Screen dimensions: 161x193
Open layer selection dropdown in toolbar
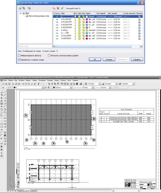point(43,87)
